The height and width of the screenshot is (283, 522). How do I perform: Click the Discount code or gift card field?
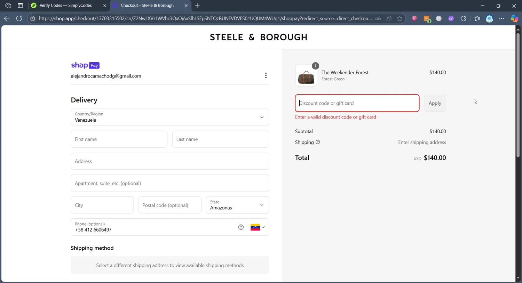[357, 103]
